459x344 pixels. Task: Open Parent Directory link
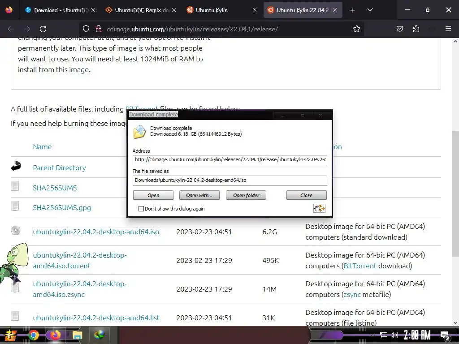(x=60, y=168)
